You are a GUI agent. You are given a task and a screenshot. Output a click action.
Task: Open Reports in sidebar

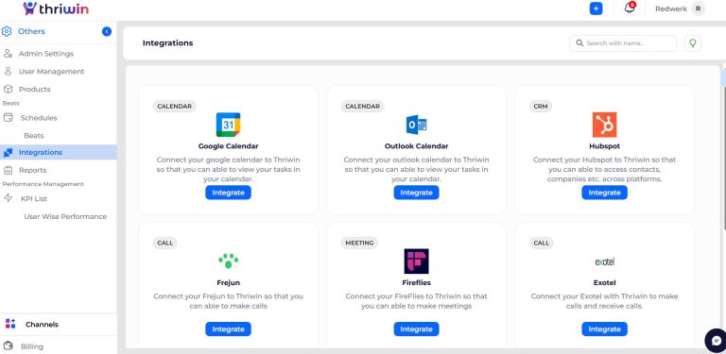tap(32, 170)
